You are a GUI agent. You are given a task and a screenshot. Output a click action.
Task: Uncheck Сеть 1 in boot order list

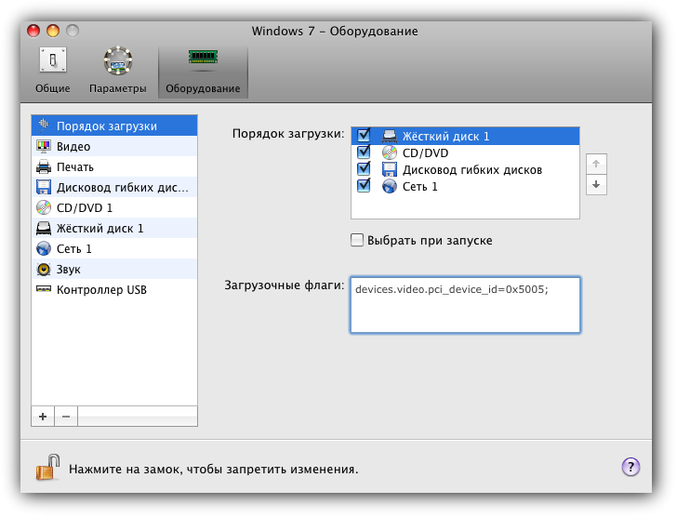point(364,186)
